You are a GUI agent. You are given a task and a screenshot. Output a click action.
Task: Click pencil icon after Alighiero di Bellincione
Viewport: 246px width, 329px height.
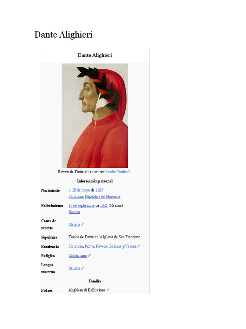coord(108,290)
